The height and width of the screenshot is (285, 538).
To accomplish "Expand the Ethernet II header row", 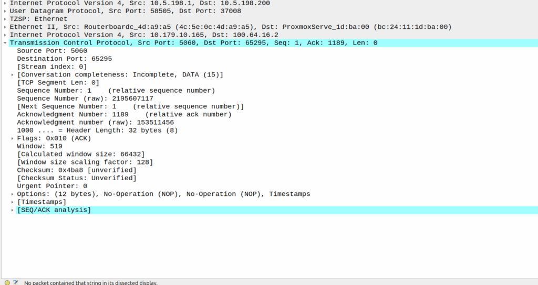I will click(5, 27).
